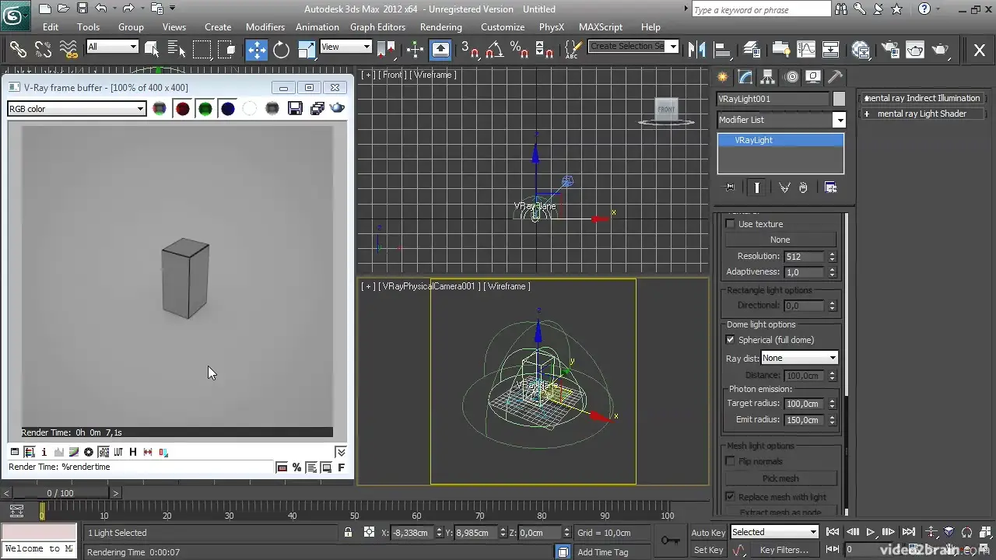Click the Bind to Space Warp tool
Viewport: 996px width, 560px height.
[68, 50]
